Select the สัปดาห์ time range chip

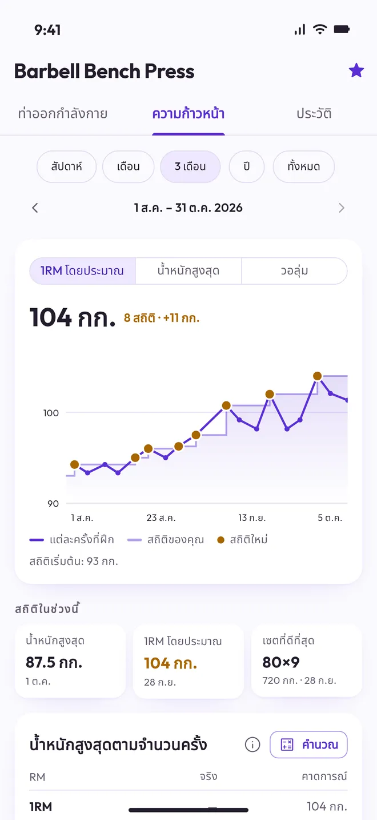click(66, 167)
